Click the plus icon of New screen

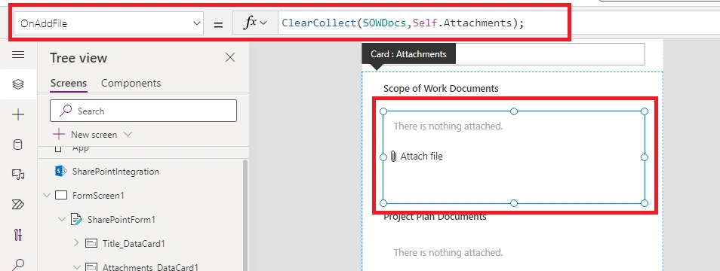(59, 134)
